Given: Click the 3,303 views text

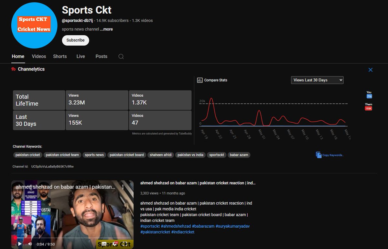Looking at the screenshot, I should pos(149,193).
